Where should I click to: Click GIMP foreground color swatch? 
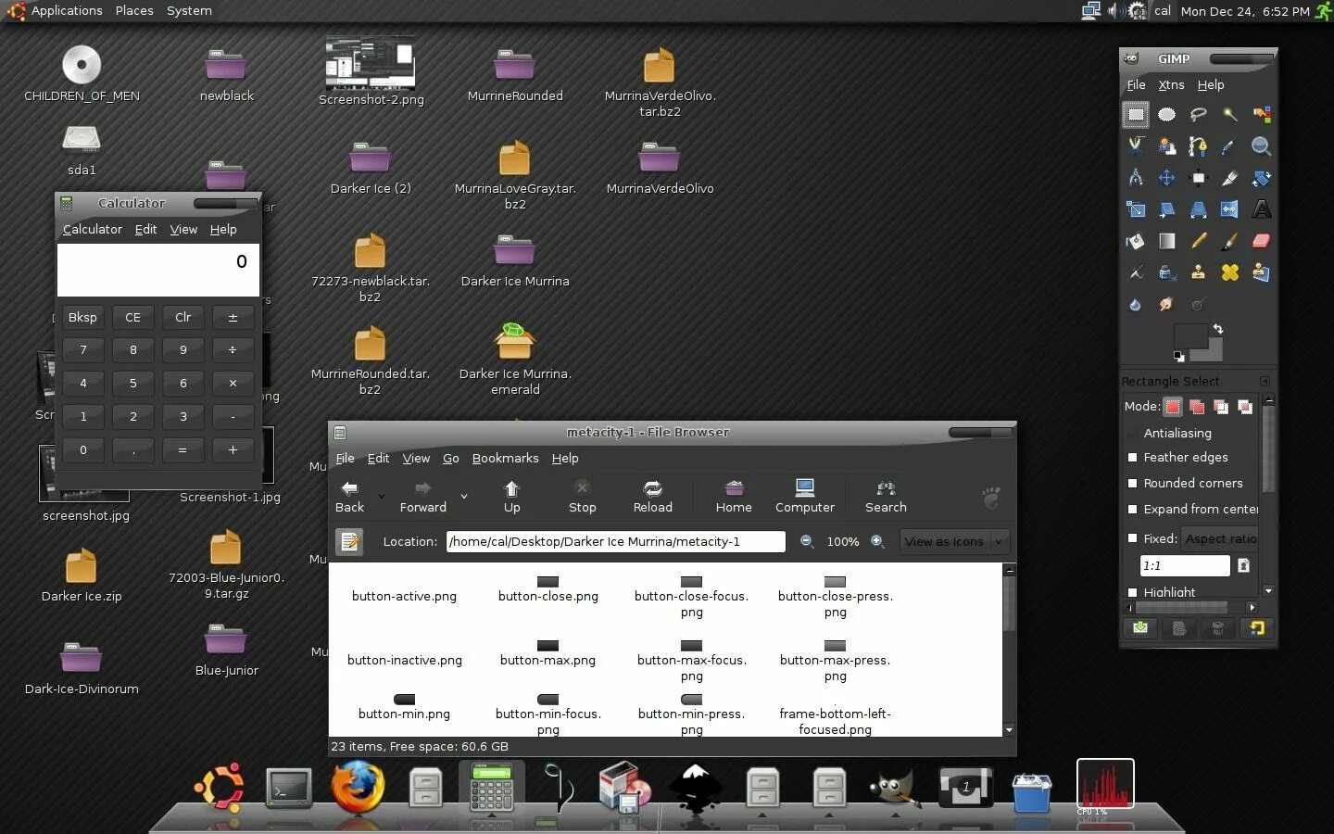tap(1189, 337)
